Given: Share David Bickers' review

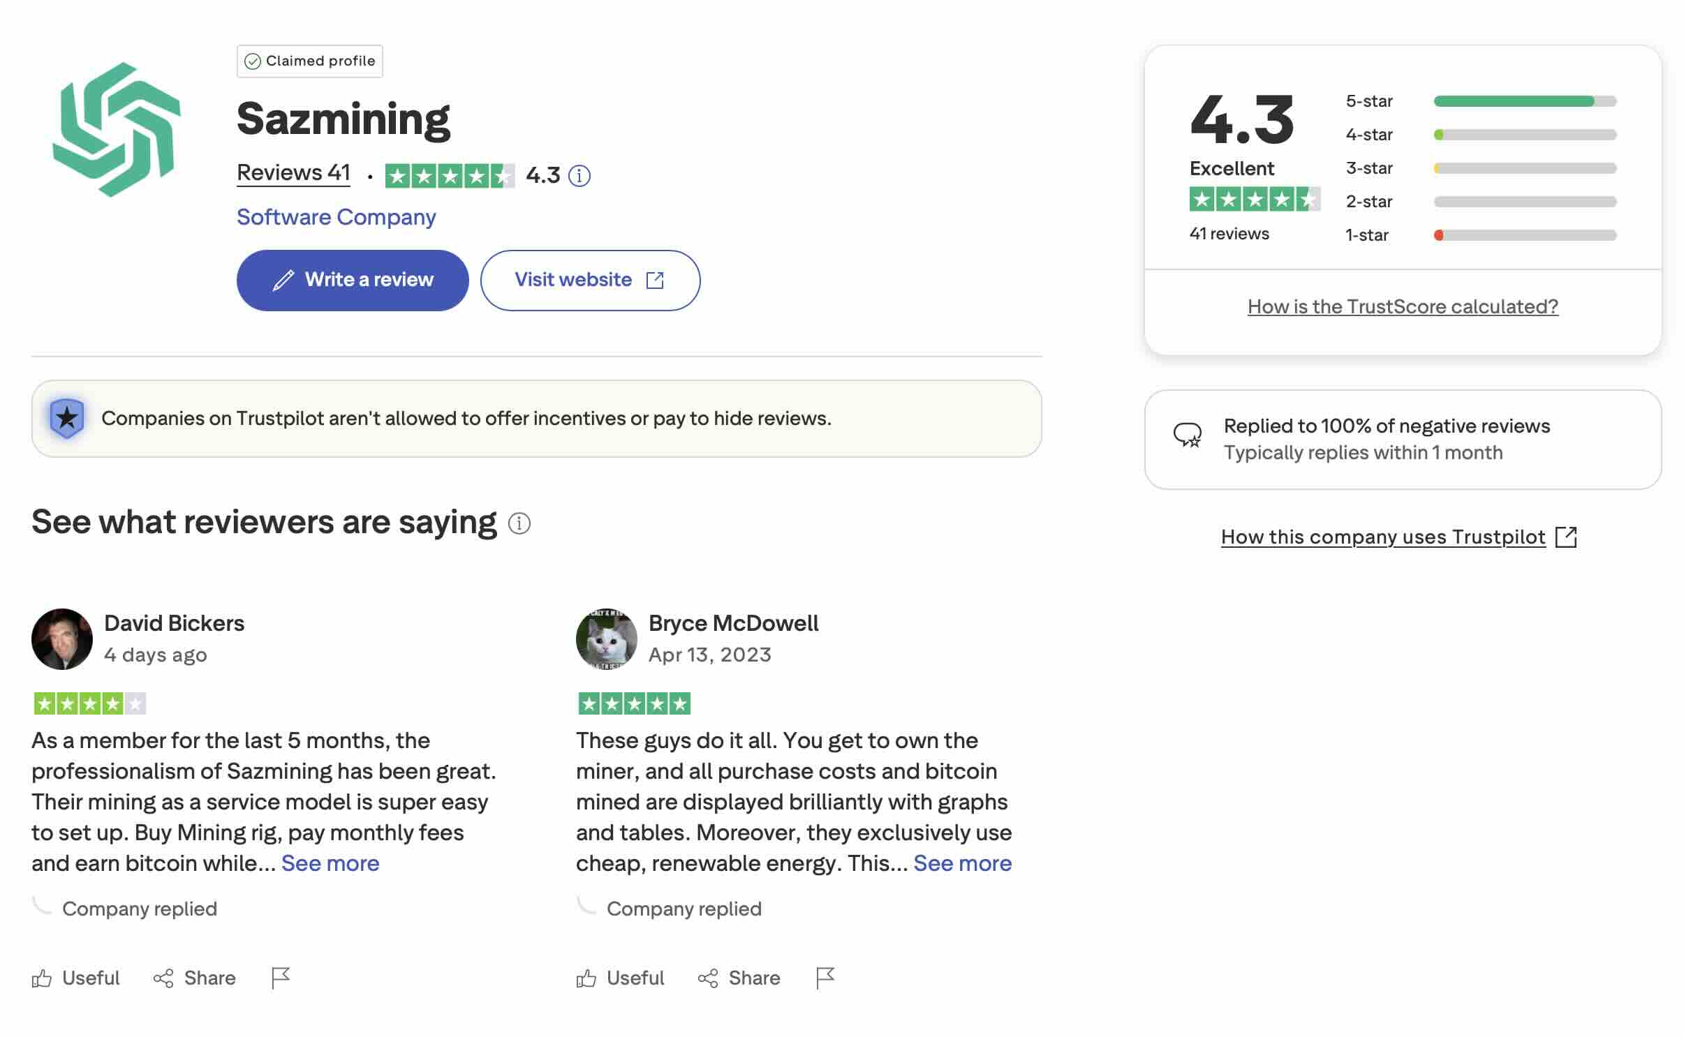Looking at the screenshot, I should click(195, 978).
